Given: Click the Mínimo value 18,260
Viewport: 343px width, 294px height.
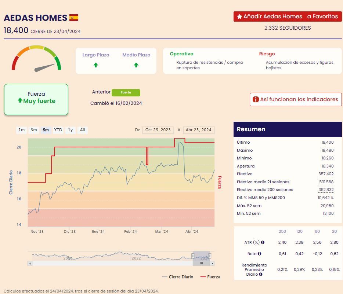Looking at the screenshot, I should coord(328,158).
